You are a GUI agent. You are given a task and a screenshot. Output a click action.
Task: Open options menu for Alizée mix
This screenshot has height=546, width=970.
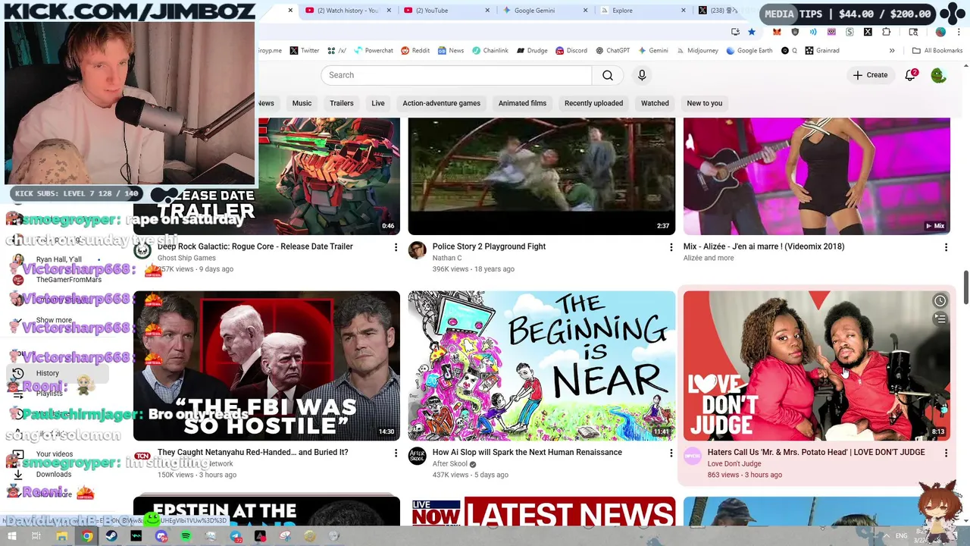point(946,247)
